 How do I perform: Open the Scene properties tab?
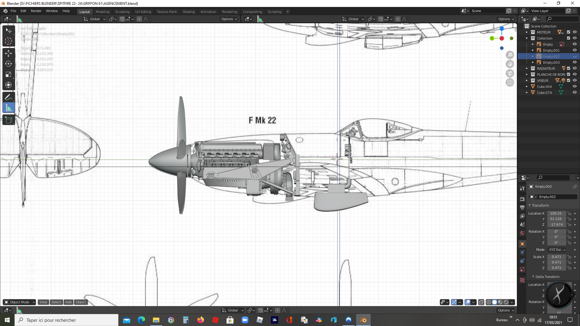[522, 225]
